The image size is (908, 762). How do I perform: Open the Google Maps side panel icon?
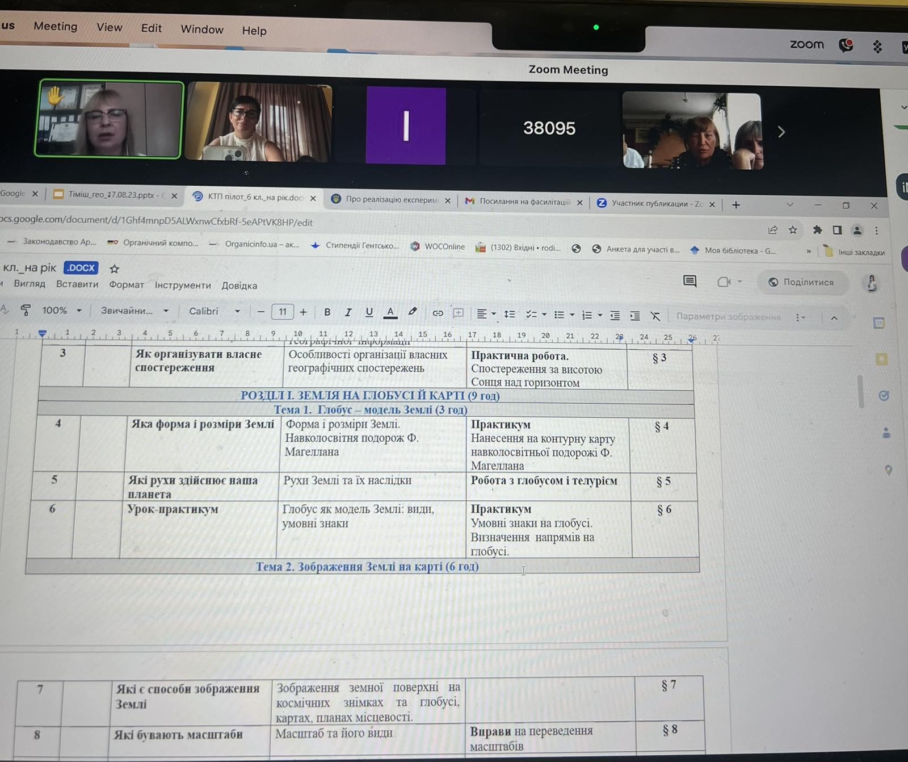click(x=888, y=470)
